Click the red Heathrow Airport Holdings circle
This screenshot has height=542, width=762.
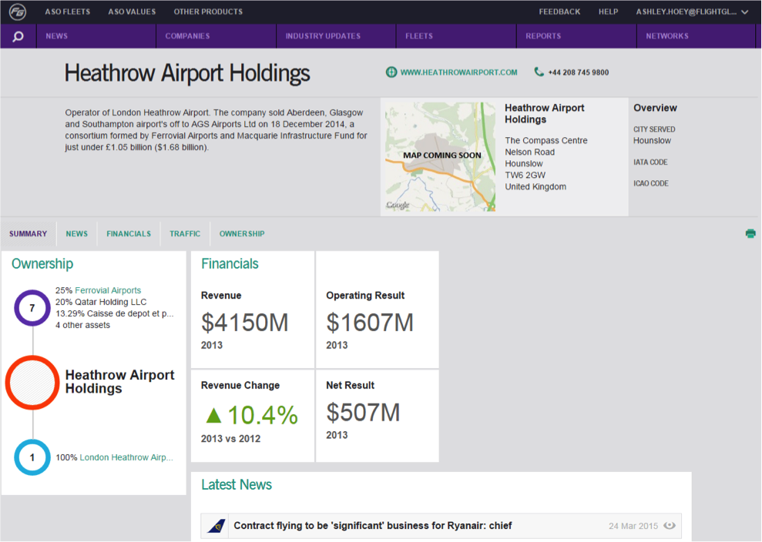(32, 383)
